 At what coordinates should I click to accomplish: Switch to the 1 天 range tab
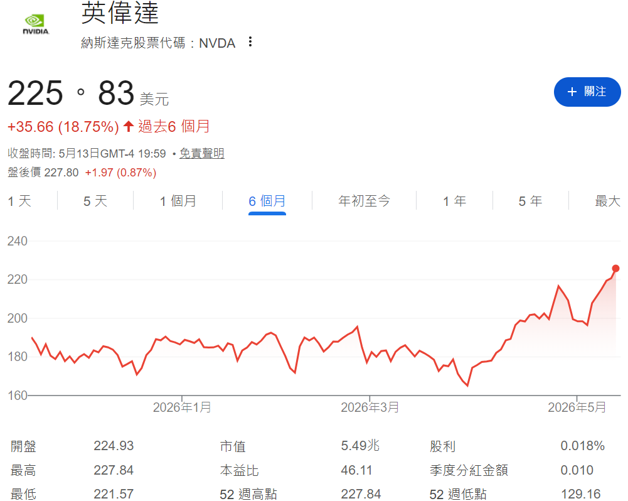19,201
